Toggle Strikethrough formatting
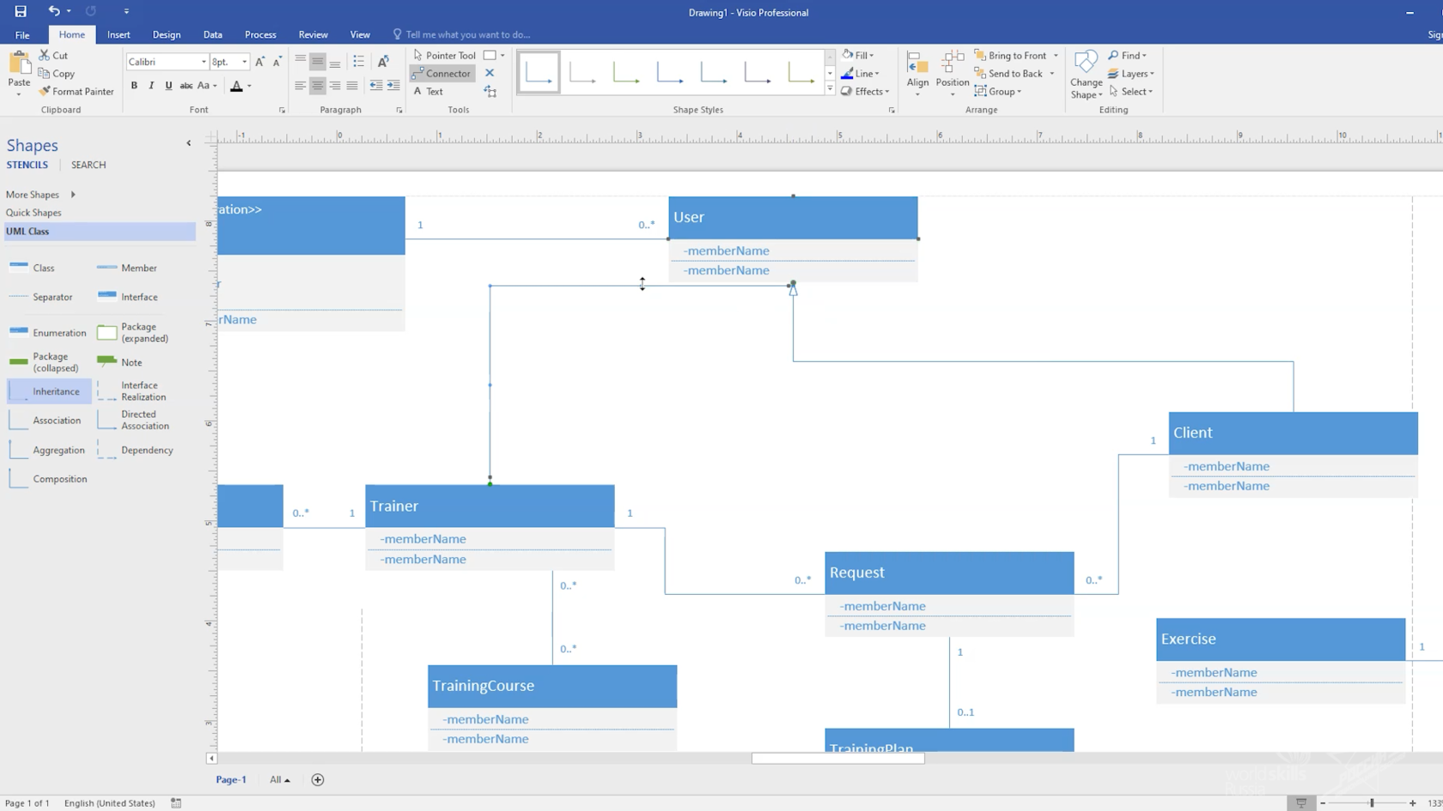The height and width of the screenshot is (811, 1443). pyautogui.click(x=186, y=86)
